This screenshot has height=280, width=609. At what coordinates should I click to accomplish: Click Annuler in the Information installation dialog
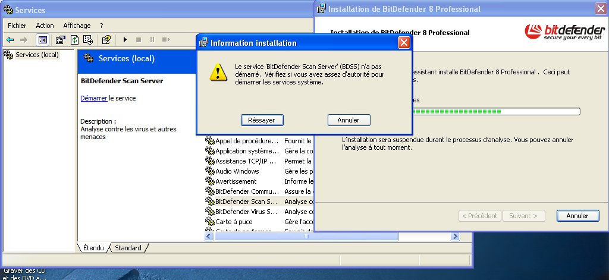click(349, 120)
